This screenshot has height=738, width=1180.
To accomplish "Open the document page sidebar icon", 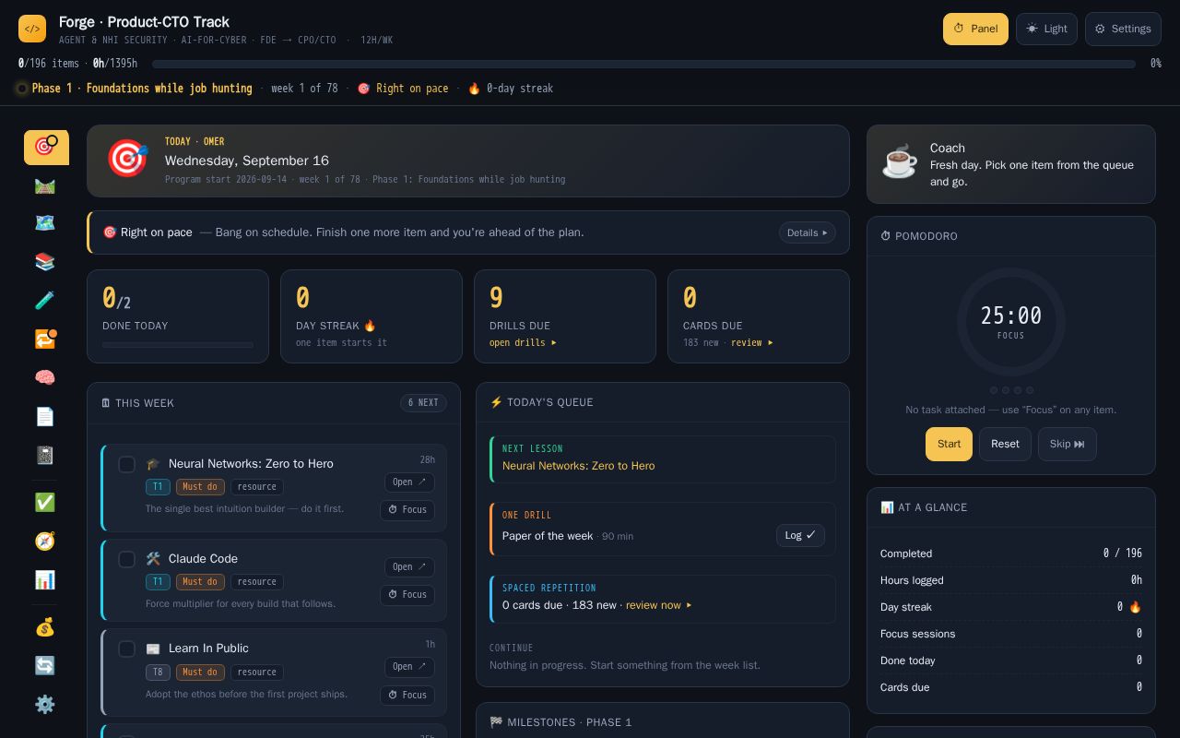I will (x=45, y=417).
